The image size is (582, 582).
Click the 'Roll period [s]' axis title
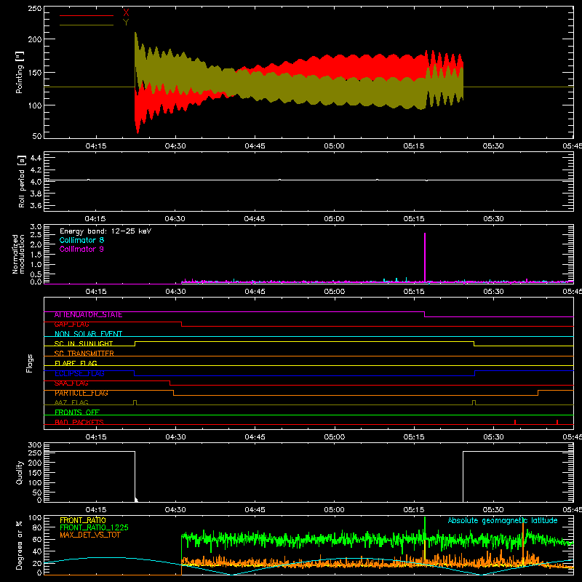pos(22,181)
